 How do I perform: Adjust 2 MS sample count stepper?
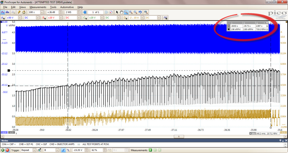coord(79,12)
